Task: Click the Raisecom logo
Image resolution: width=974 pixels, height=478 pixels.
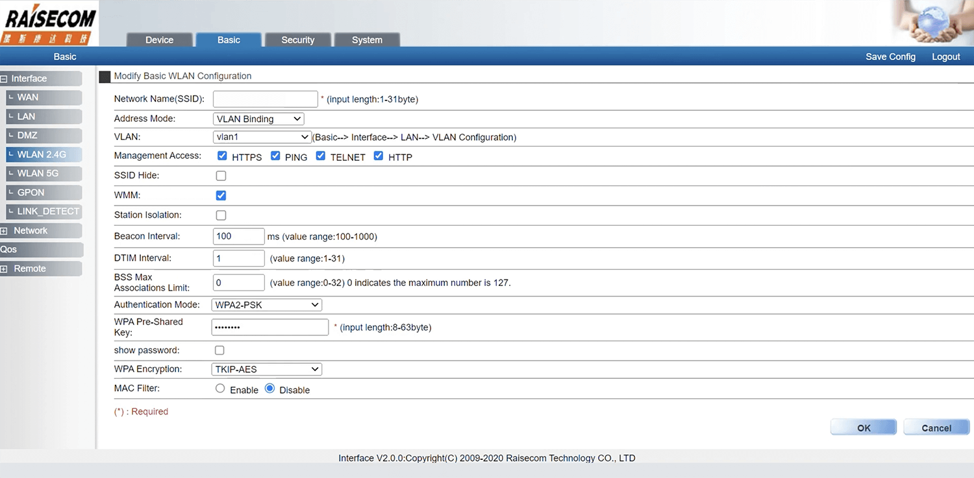Action: (x=49, y=23)
